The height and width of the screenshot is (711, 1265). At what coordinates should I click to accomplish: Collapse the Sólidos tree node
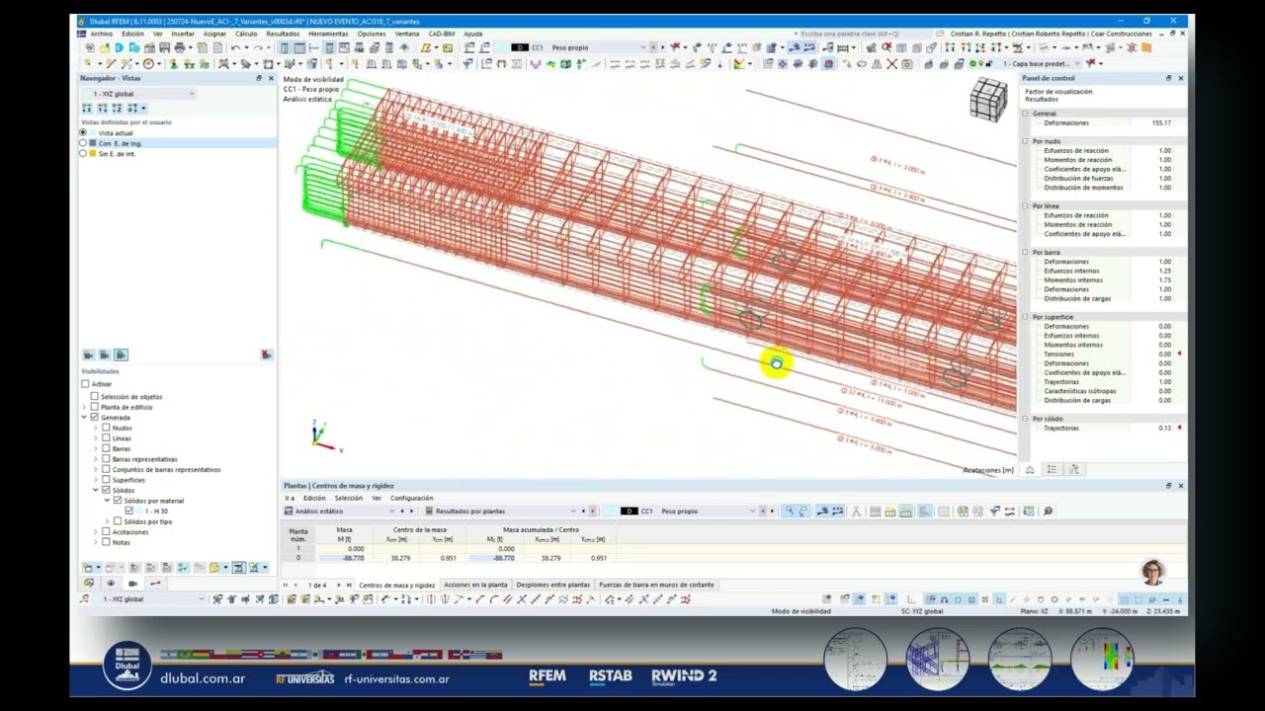[96, 490]
